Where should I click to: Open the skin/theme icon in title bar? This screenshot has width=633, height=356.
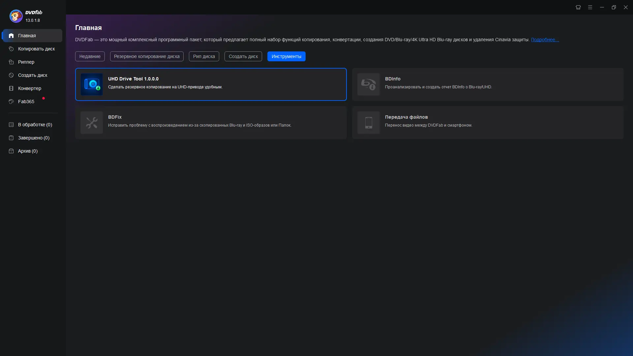pyautogui.click(x=578, y=7)
